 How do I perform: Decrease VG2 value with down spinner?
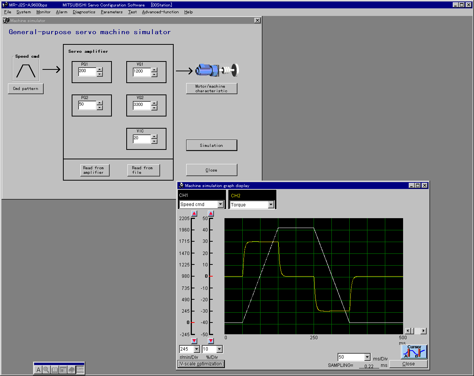pyautogui.click(x=154, y=108)
